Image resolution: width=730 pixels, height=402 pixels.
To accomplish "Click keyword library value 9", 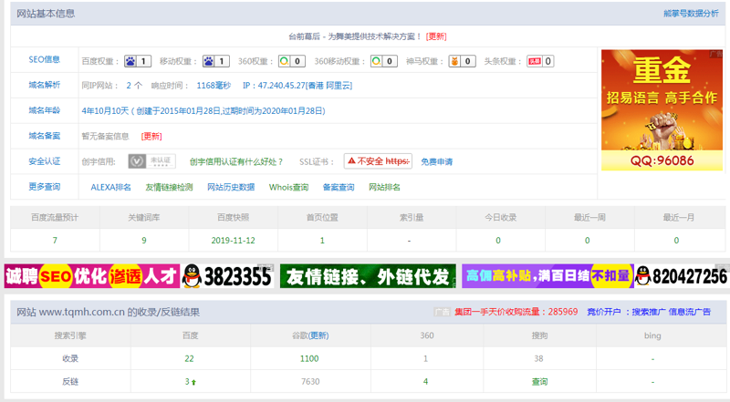I will (x=144, y=241).
